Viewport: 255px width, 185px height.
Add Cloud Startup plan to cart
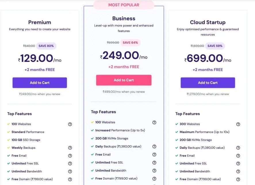point(208,83)
